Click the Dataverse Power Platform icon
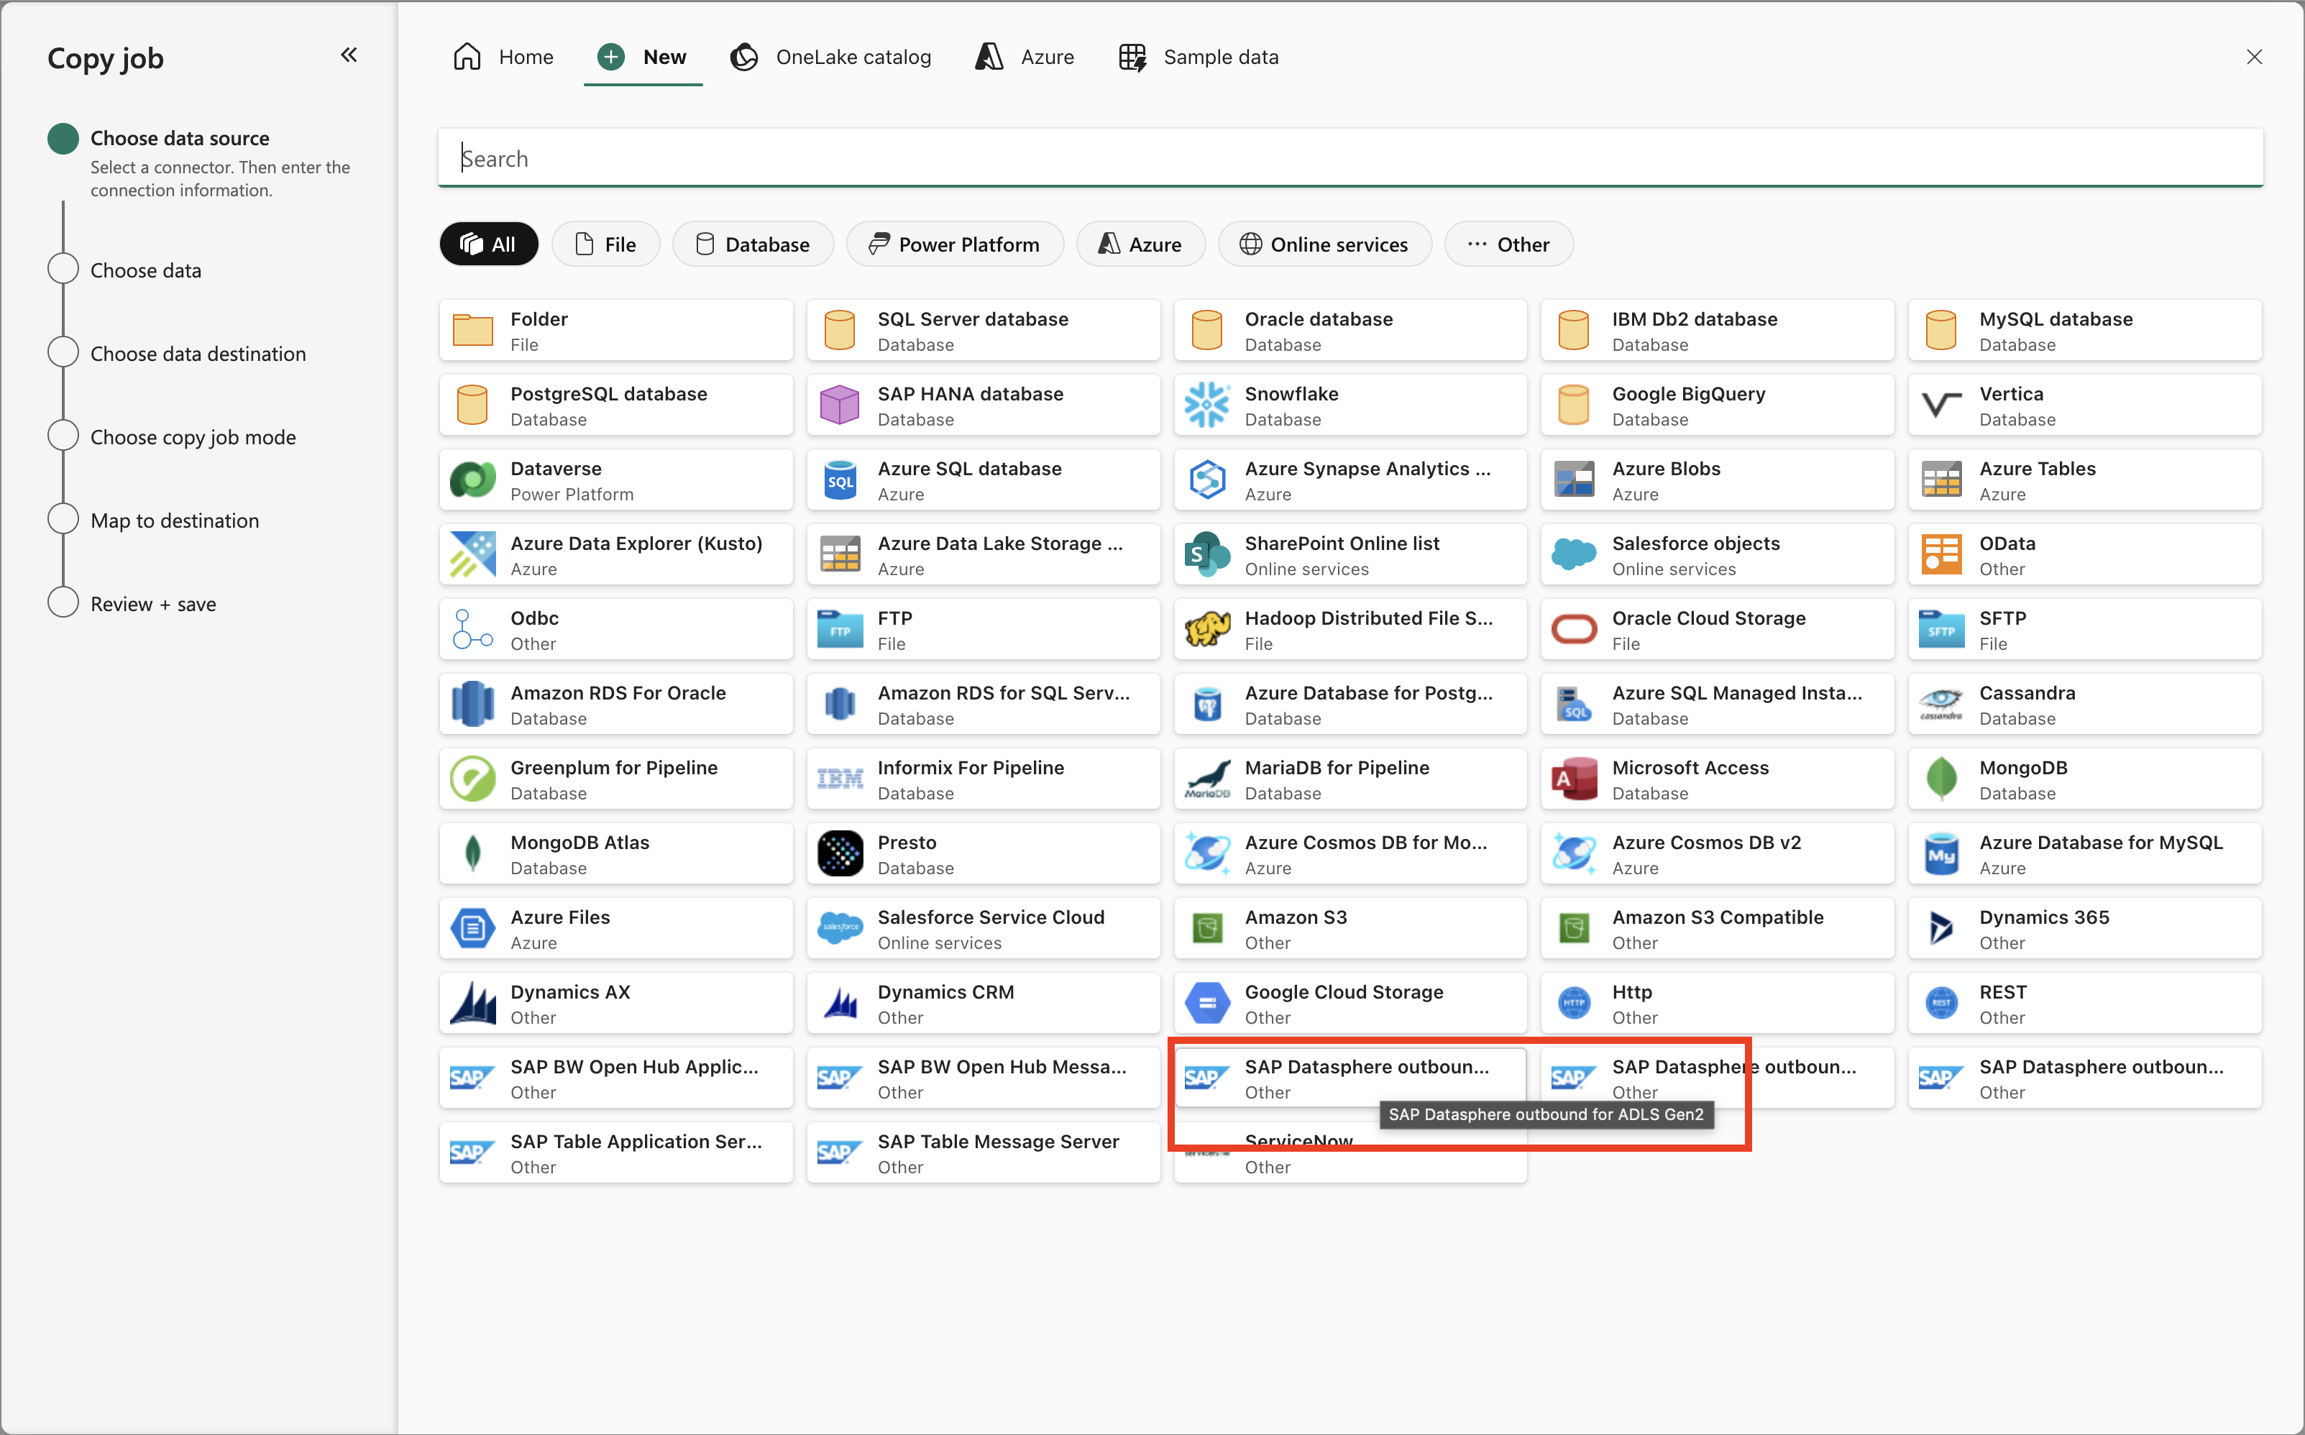The image size is (2305, 1435). (x=472, y=480)
